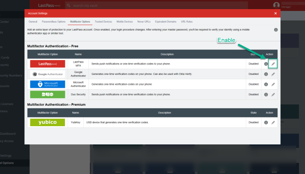Show info for YubiKey row
305x174 pixels.
tap(266, 123)
